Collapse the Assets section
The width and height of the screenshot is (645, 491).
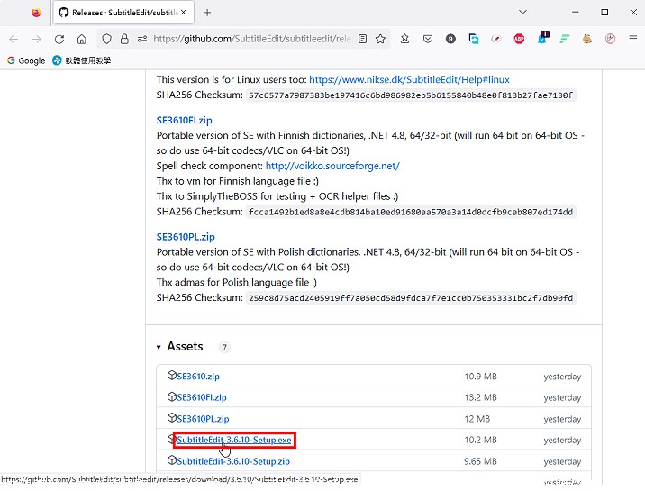[x=159, y=347]
